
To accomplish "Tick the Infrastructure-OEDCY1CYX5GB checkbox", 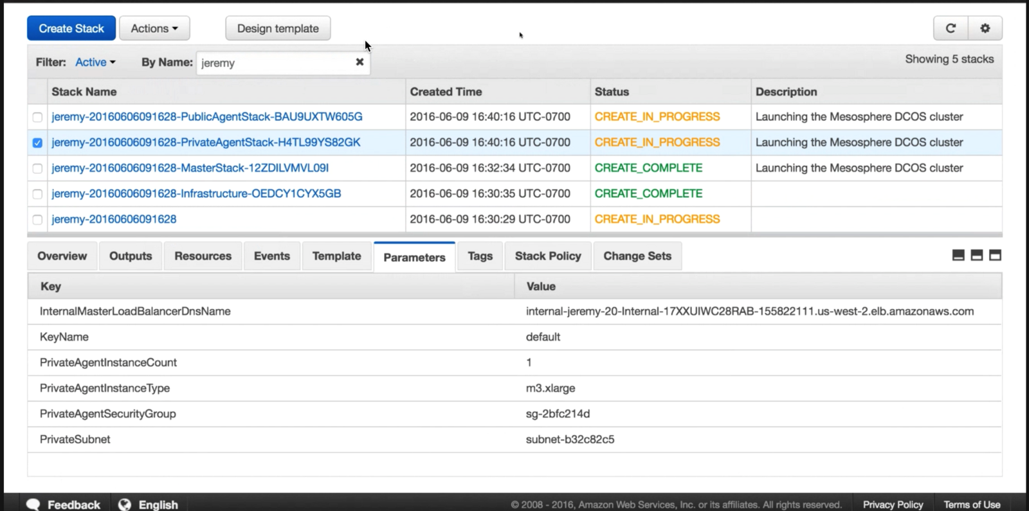I will pos(37,194).
